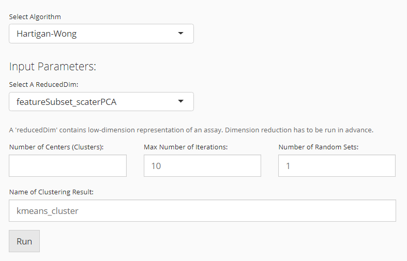Click the Number of Centers input box

click(x=68, y=166)
